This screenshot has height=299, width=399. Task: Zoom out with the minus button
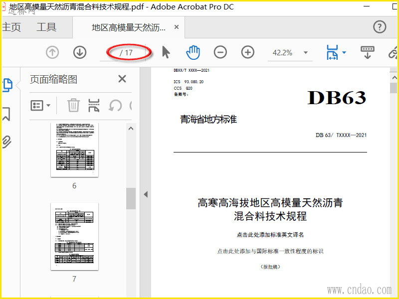220,53
